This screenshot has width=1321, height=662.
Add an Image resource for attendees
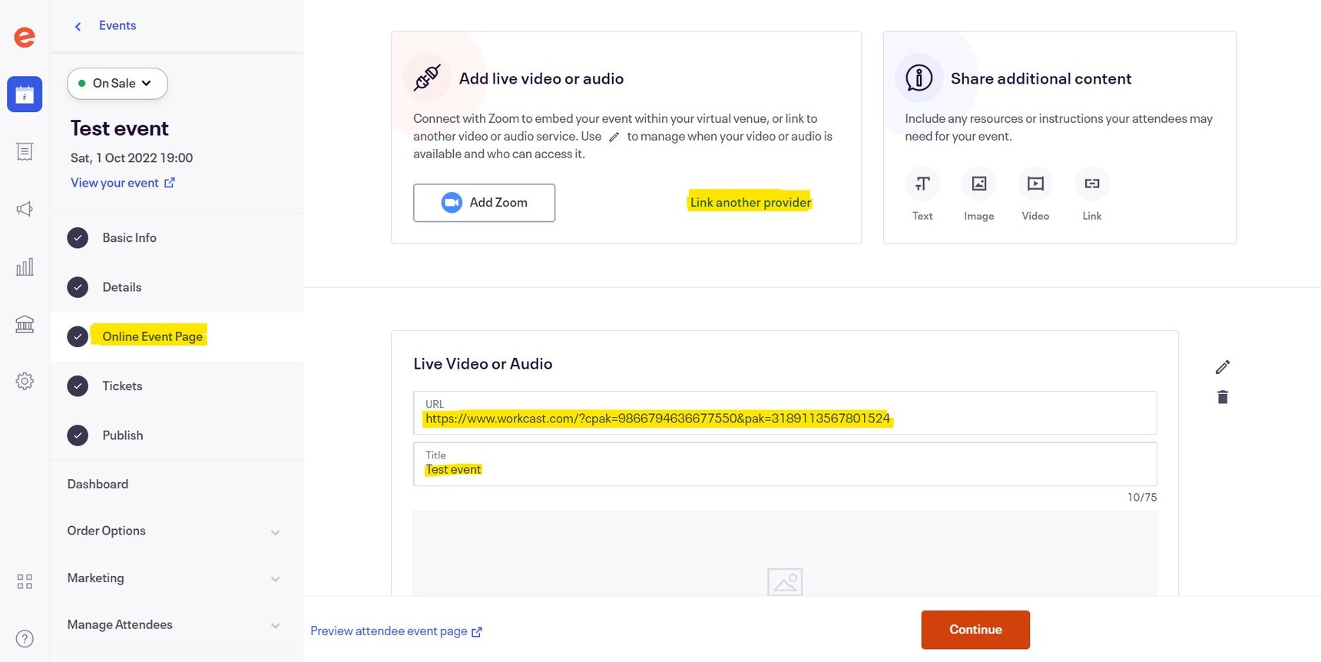tap(978, 184)
